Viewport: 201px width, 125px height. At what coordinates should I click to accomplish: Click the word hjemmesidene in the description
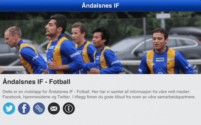point(37,97)
